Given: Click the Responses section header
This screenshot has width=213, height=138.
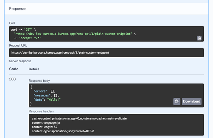Looking at the screenshot, I should (x=18, y=9).
